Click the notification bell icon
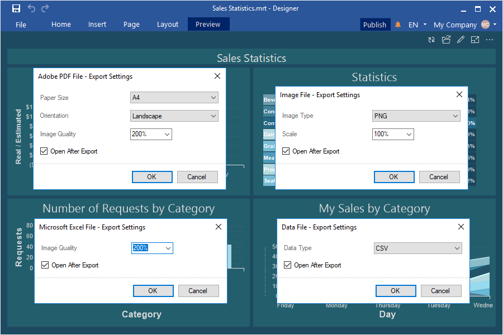The image size is (503, 335). (398, 25)
